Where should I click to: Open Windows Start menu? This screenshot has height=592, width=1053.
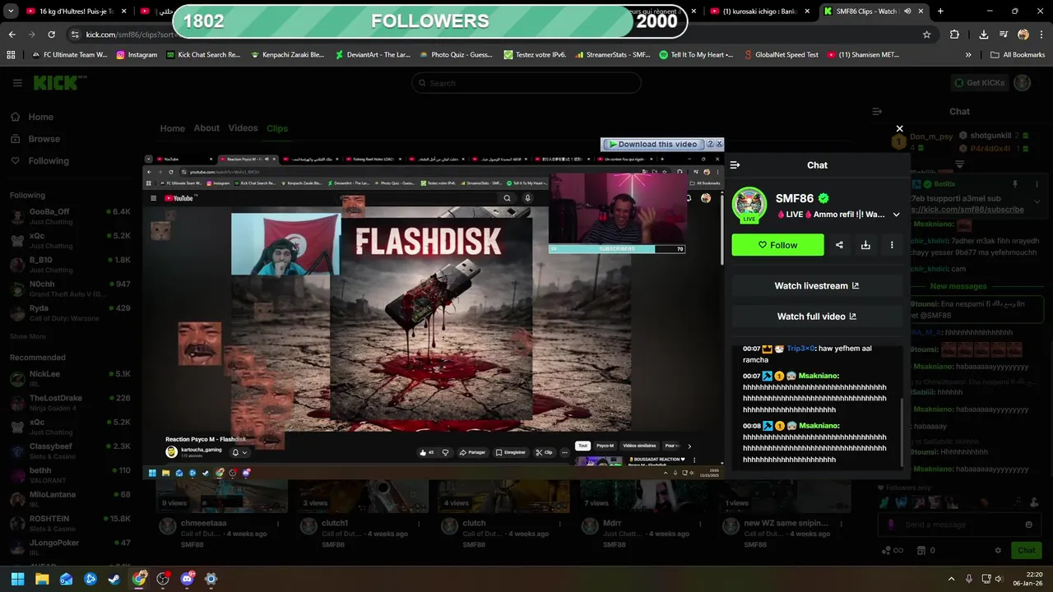click(x=17, y=579)
